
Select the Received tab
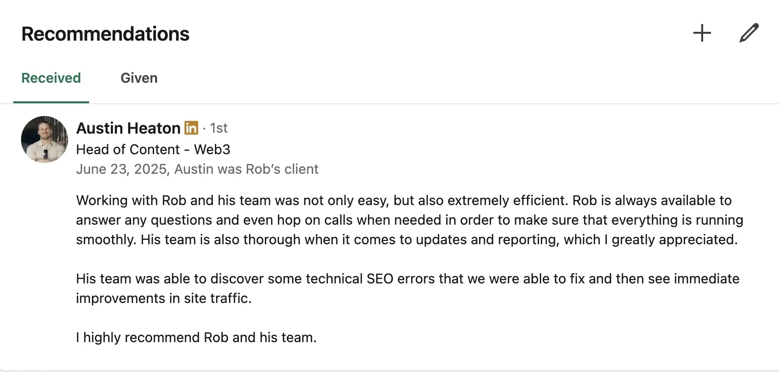pos(51,78)
